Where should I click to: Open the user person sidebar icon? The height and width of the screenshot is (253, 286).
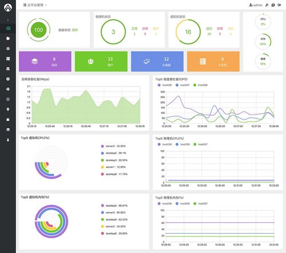[8, 140]
